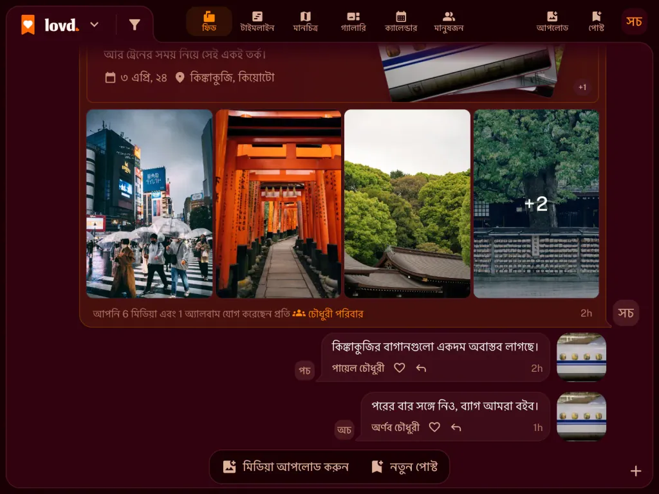Open the সচ profile avatar in top bar
Viewport: 659px width, 494px height.
click(634, 21)
